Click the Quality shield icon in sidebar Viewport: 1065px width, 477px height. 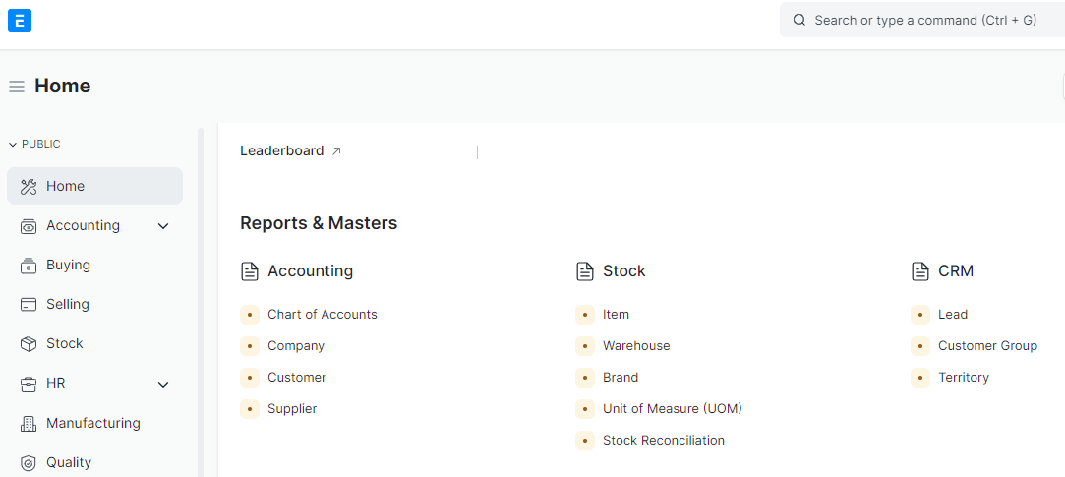[28, 462]
